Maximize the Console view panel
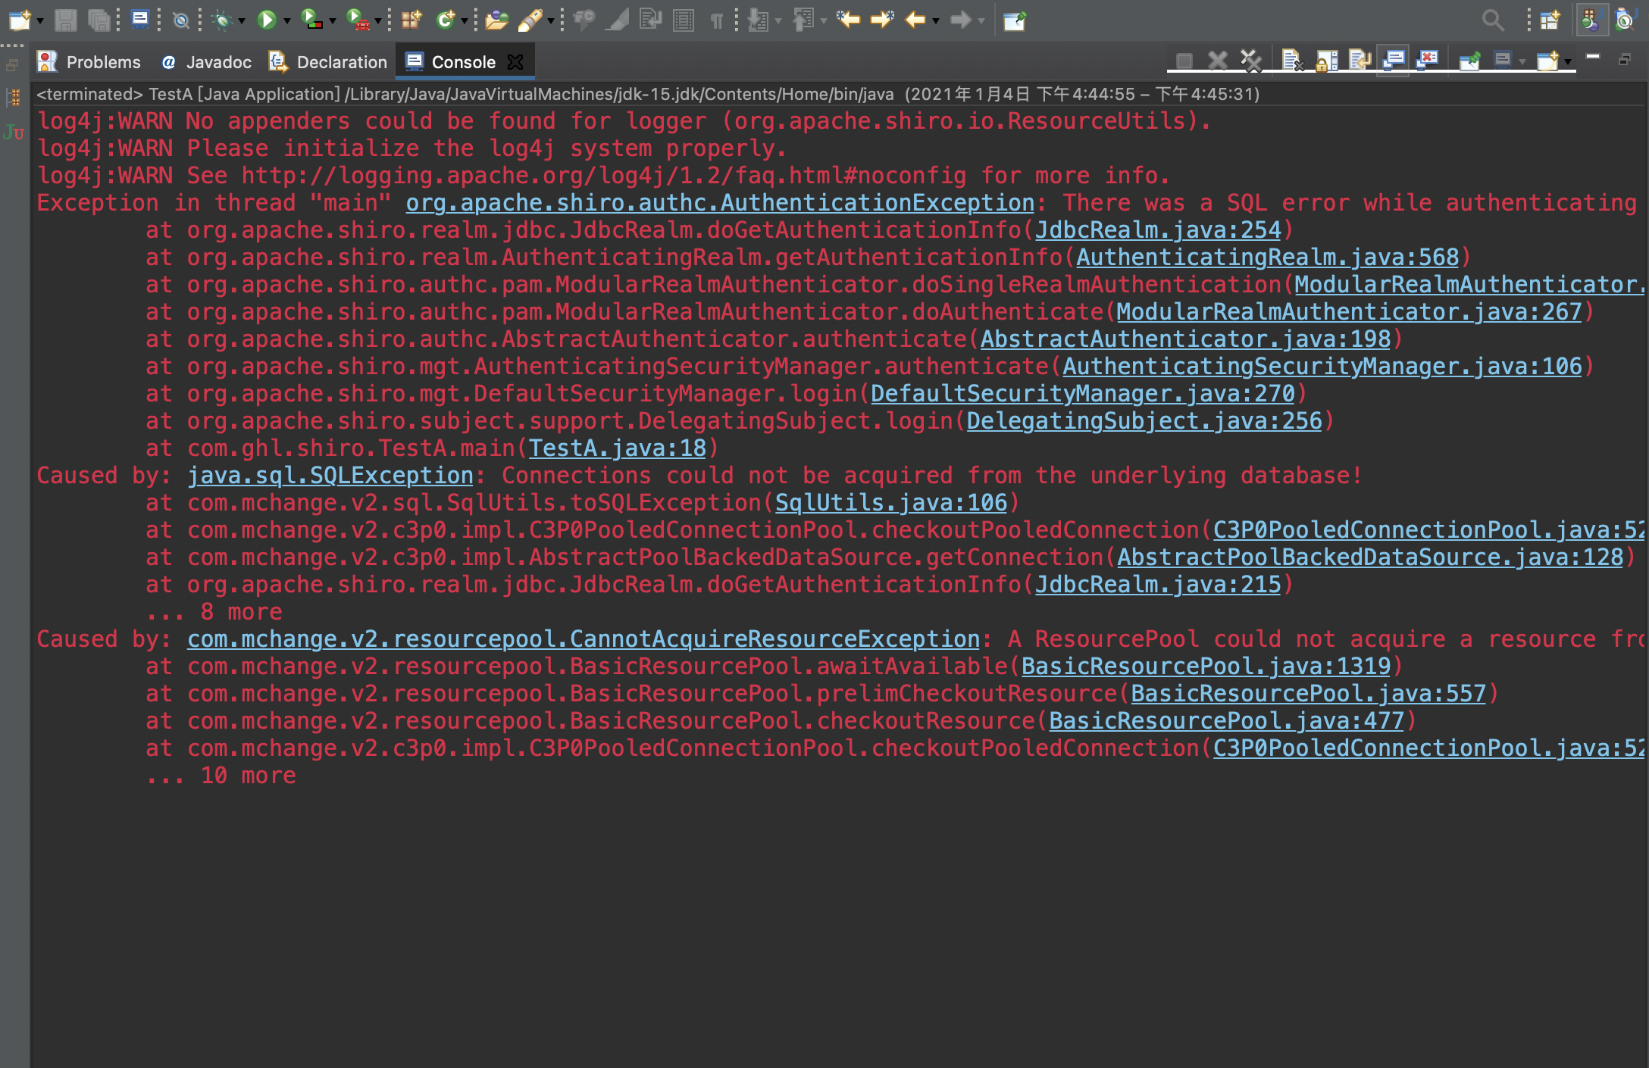The width and height of the screenshot is (1649, 1068). pyautogui.click(x=1625, y=59)
